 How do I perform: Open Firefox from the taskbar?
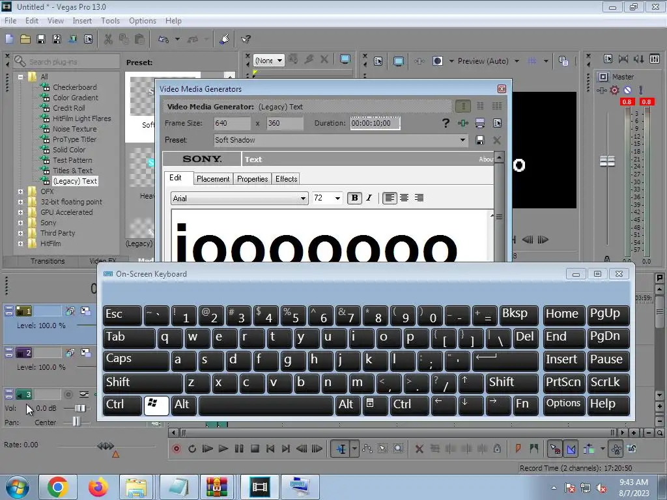[98, 487]
